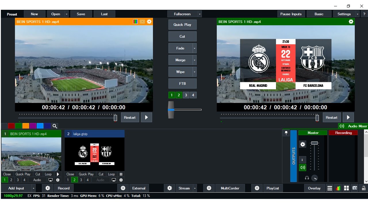The height and width of the screenshot is (207, 368).
Task: Open Record settings gear
Action: click(48, 188)
